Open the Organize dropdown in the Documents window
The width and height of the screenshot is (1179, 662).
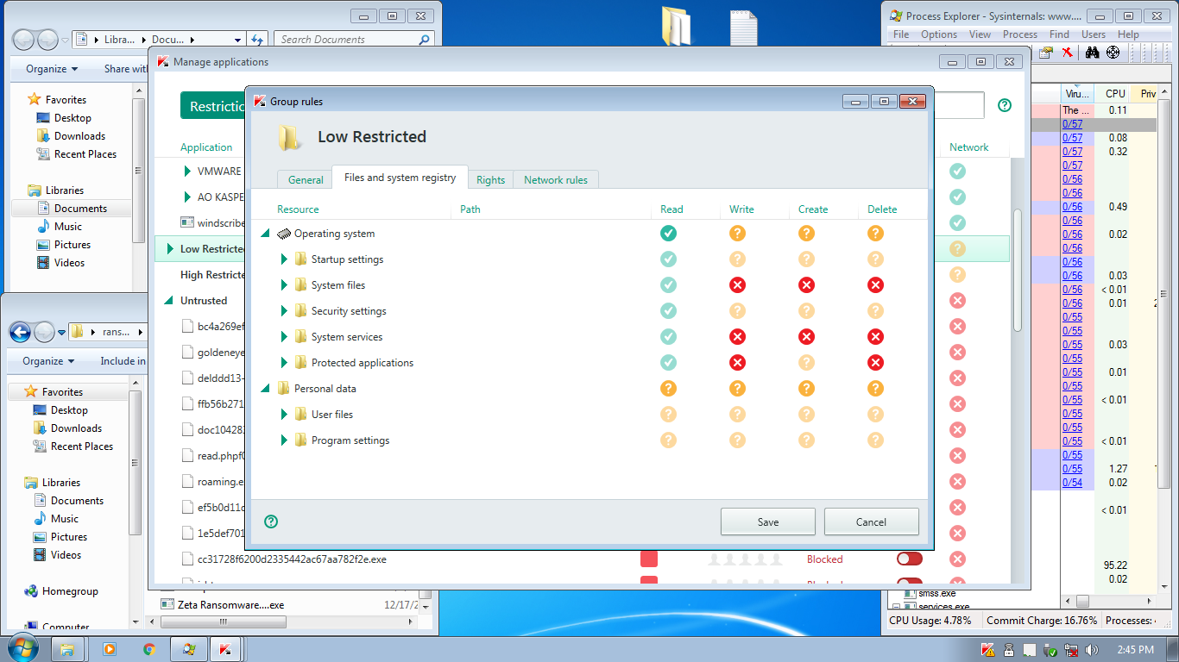[52, 69]
